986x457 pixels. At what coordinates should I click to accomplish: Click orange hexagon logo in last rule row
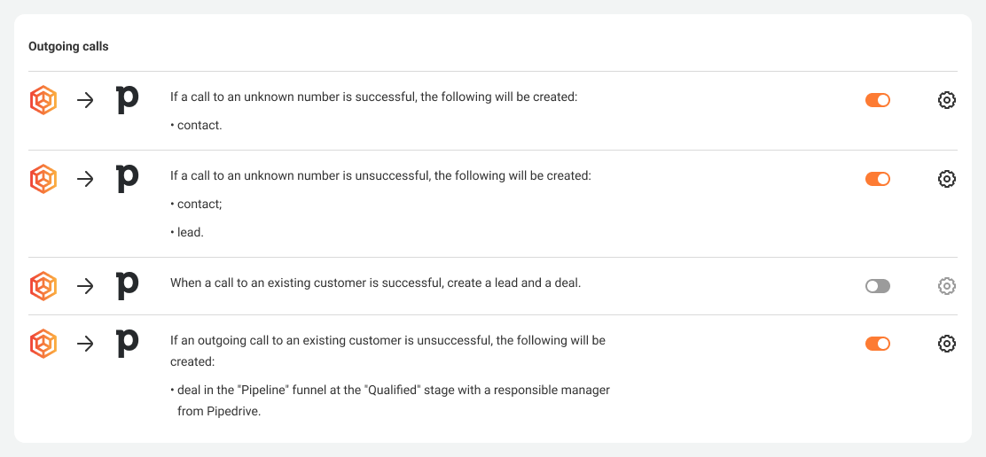tap(43, 344)
